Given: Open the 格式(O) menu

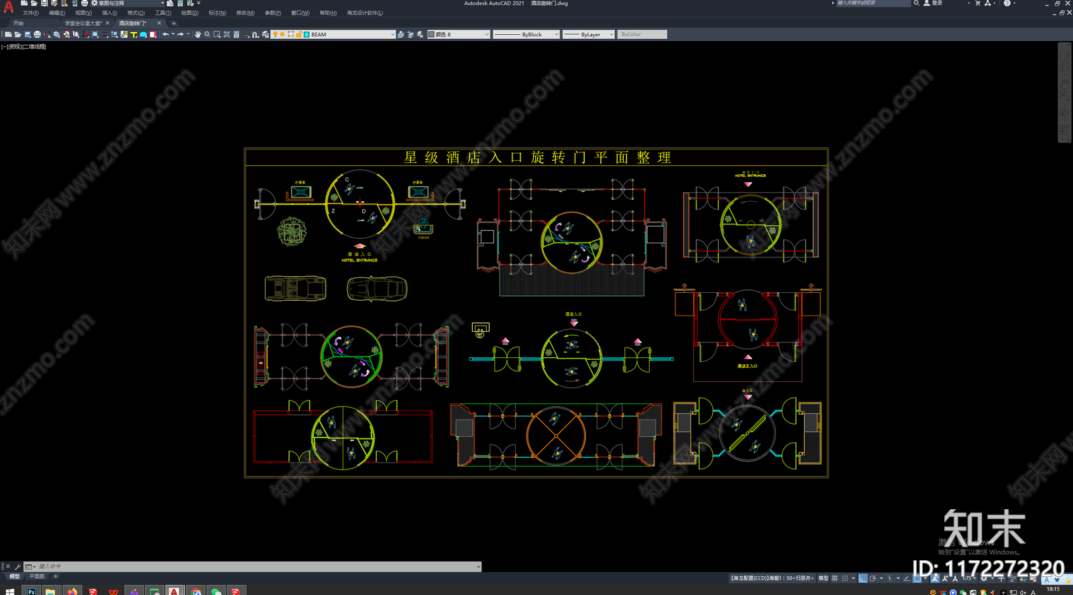Looking at the screenshot, I should click(x=136, y=13).
